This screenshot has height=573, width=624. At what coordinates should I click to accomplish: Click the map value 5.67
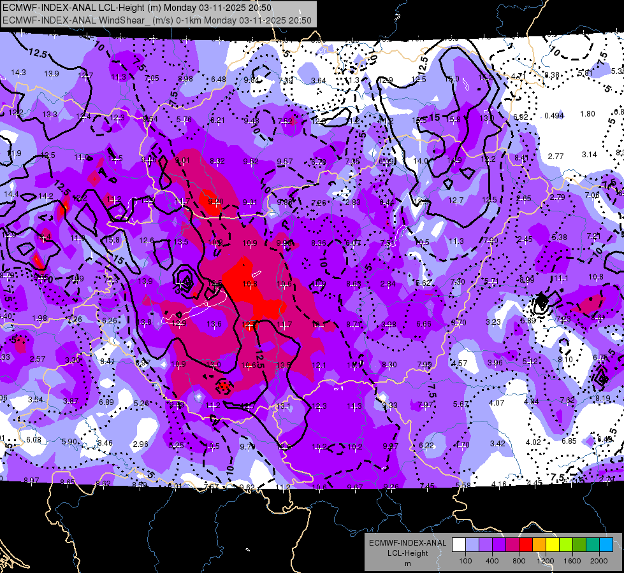461,404
